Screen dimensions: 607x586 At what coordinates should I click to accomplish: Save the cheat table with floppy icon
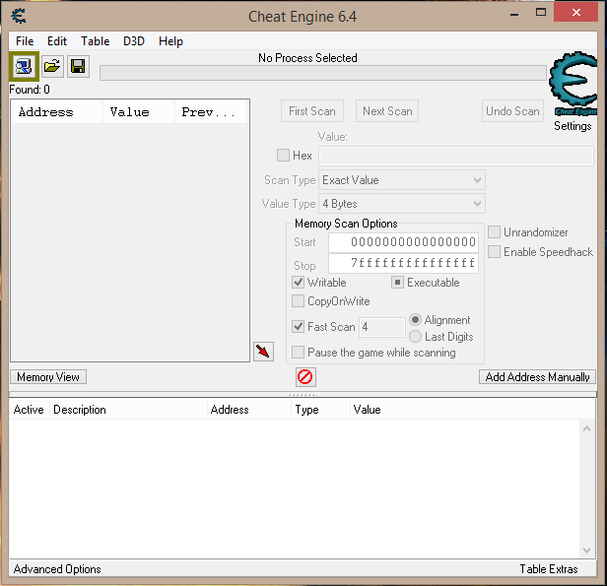click(x=78, y=67)
